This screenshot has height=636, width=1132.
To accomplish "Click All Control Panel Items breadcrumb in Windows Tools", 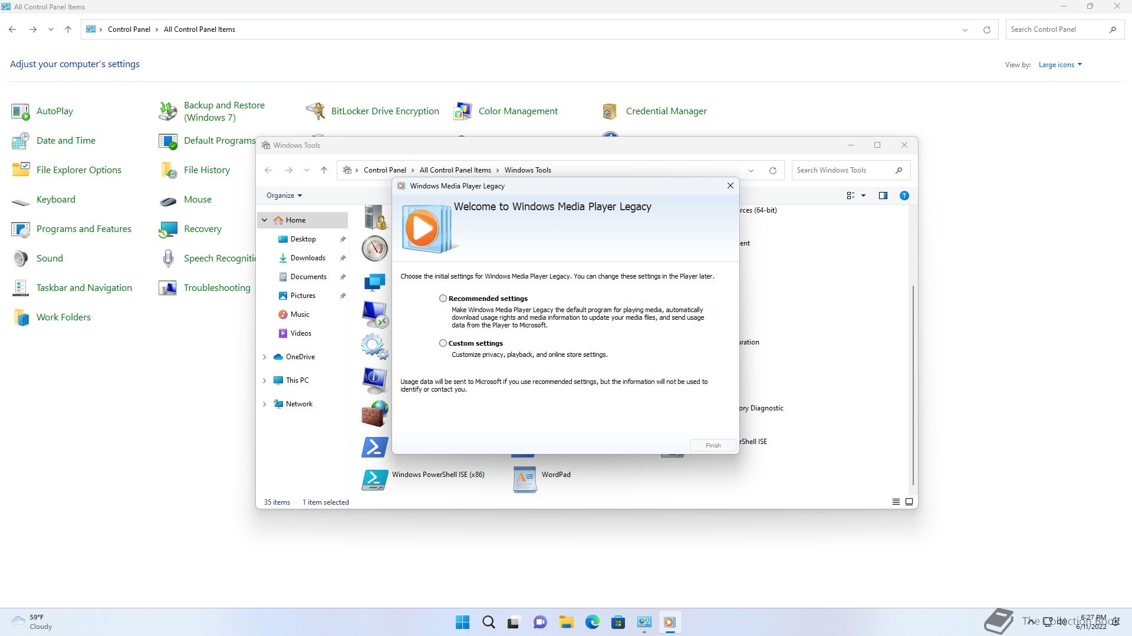I will click(455, 170).
